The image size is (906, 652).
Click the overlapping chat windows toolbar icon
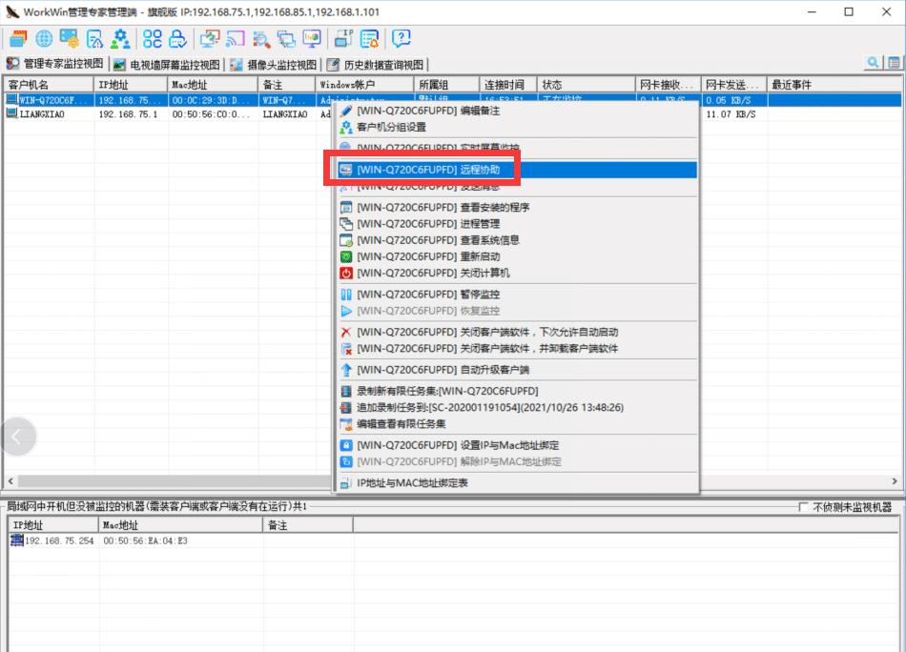pos(286,39)
